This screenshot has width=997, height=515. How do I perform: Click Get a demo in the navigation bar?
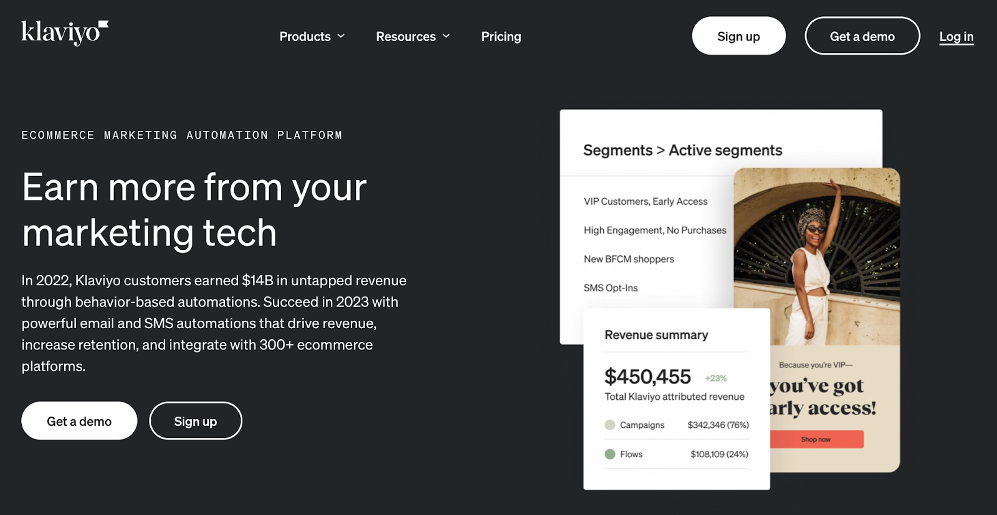pyautogui.click(x=862, y=35)
